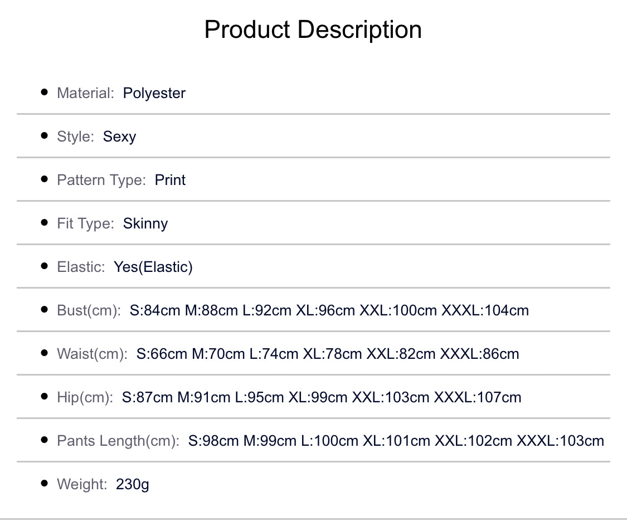Screen dimensions: 627x521
Task: Click the XXXL:107cm hip measurement
Action: click(x=478, y=397)
